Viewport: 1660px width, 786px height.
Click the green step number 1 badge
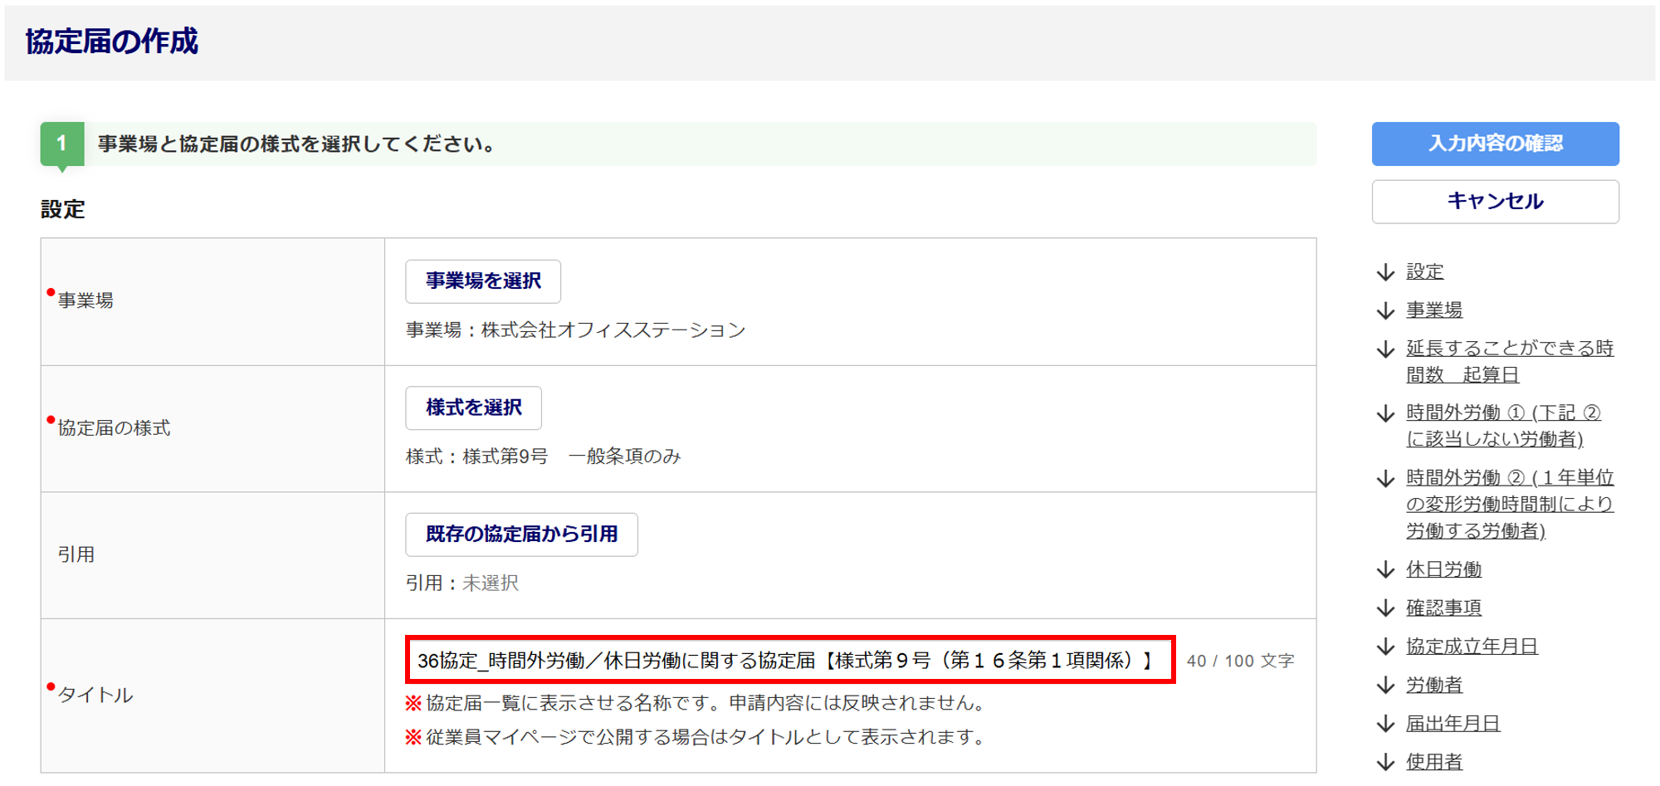(62, 144)
